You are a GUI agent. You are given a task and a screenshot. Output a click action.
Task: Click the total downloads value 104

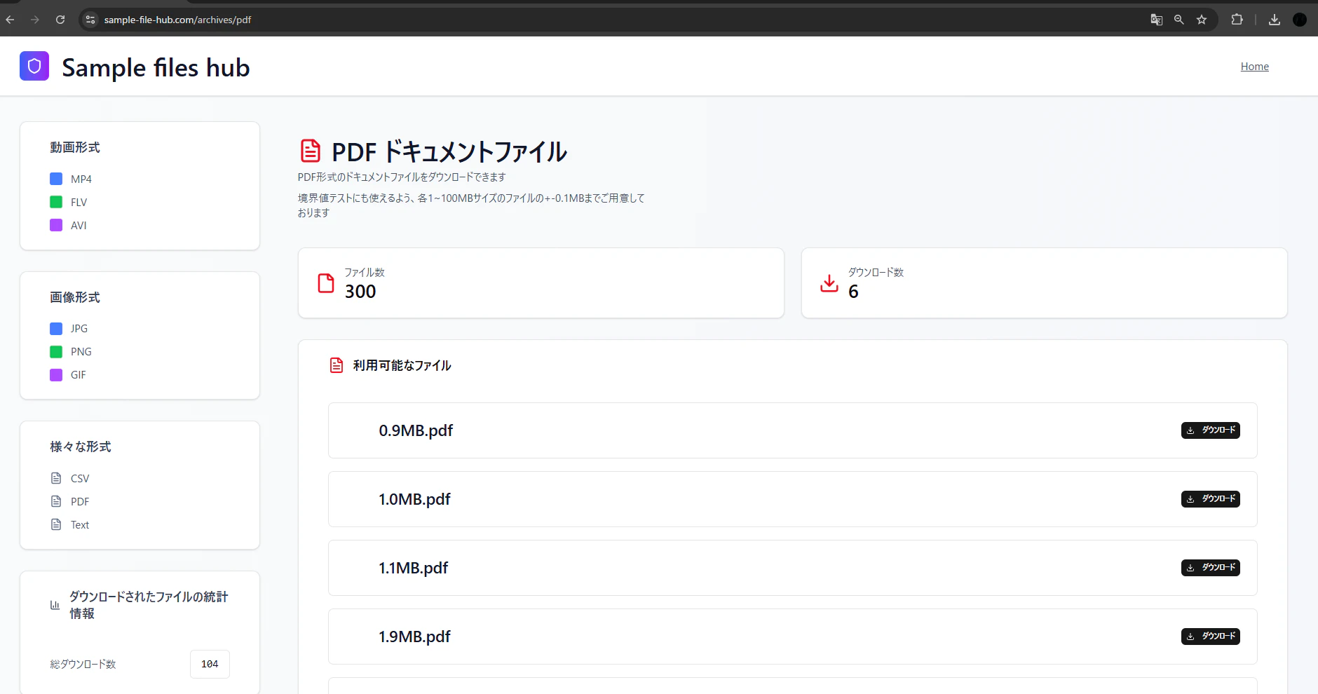[210, 664]
